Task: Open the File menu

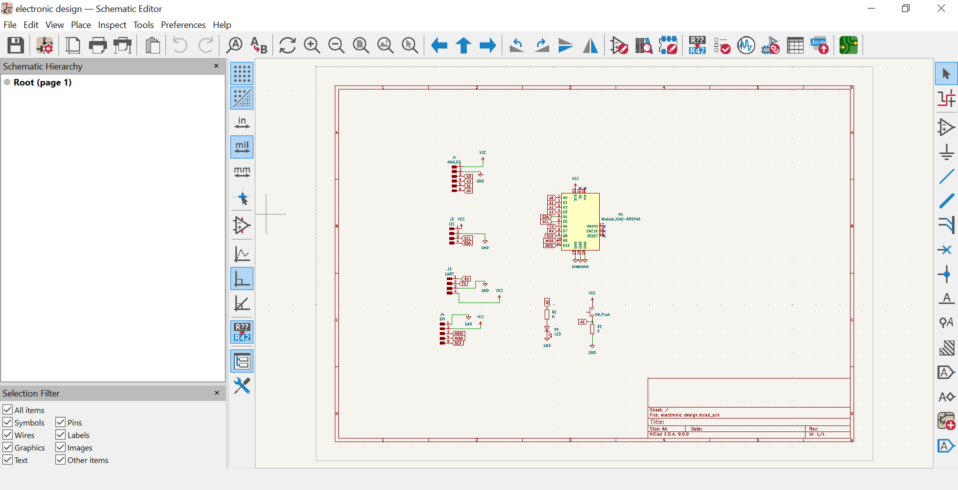Action: pos(10,25)
